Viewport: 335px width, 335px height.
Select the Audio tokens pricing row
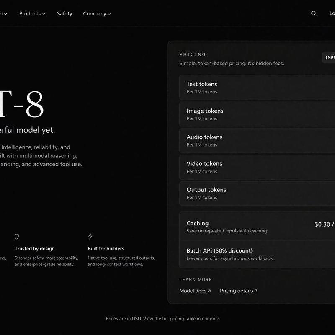click(257, 141)
